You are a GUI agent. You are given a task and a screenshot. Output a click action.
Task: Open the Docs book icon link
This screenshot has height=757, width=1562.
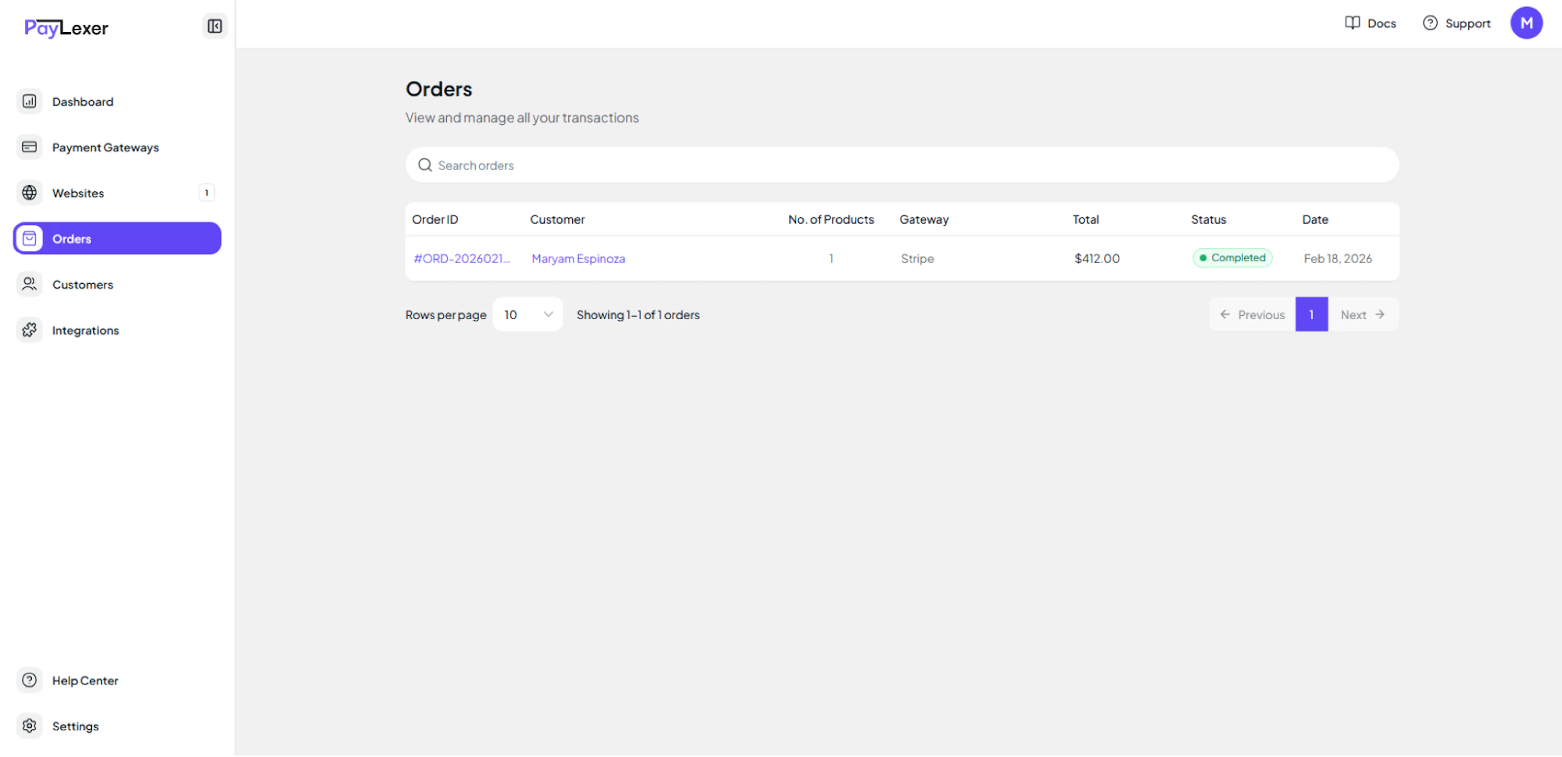(x=1352, y=23)
